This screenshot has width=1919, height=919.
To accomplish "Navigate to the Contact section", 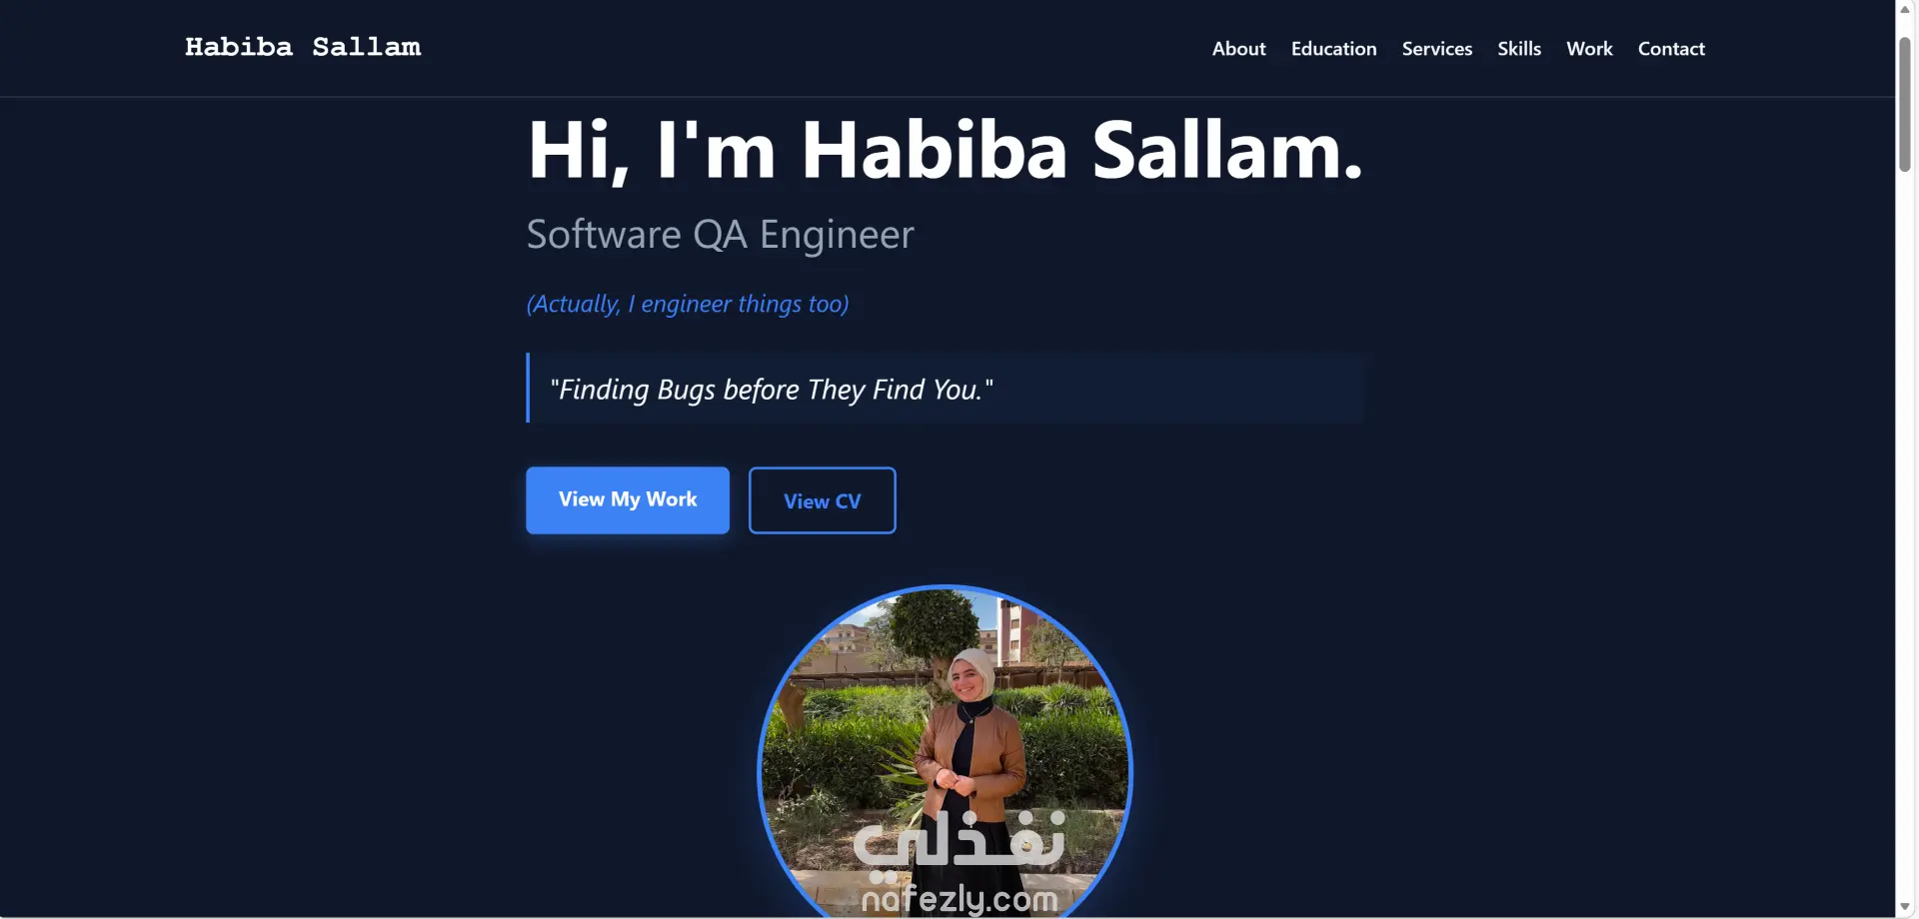I will [1671, 48].
